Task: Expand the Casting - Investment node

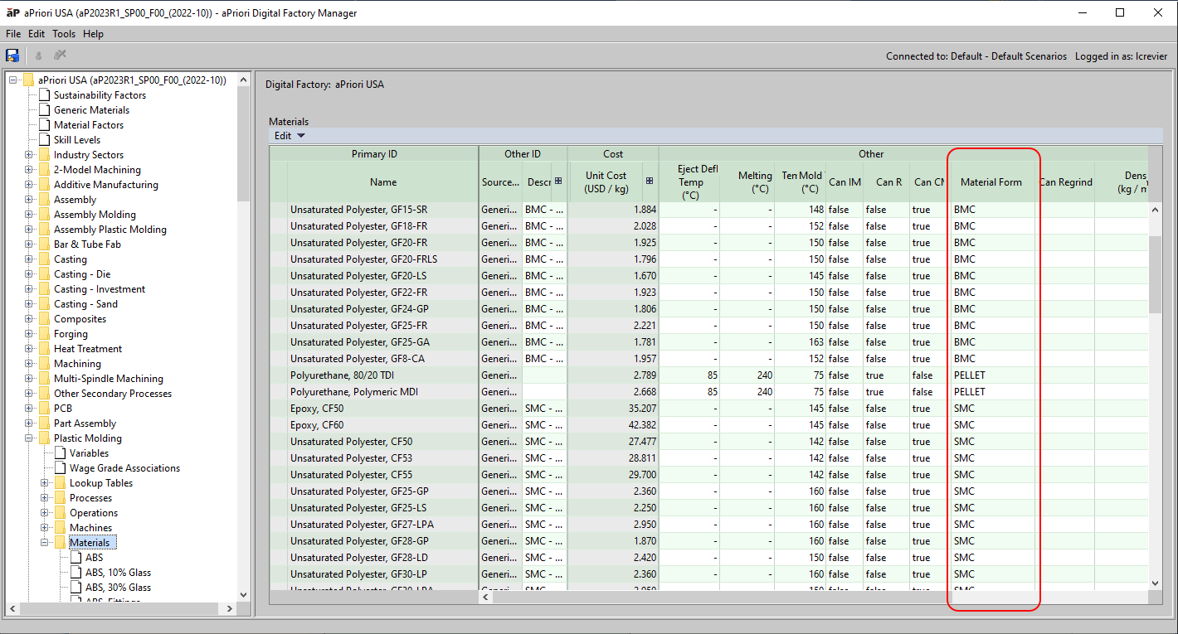Action: click(29, 289)
